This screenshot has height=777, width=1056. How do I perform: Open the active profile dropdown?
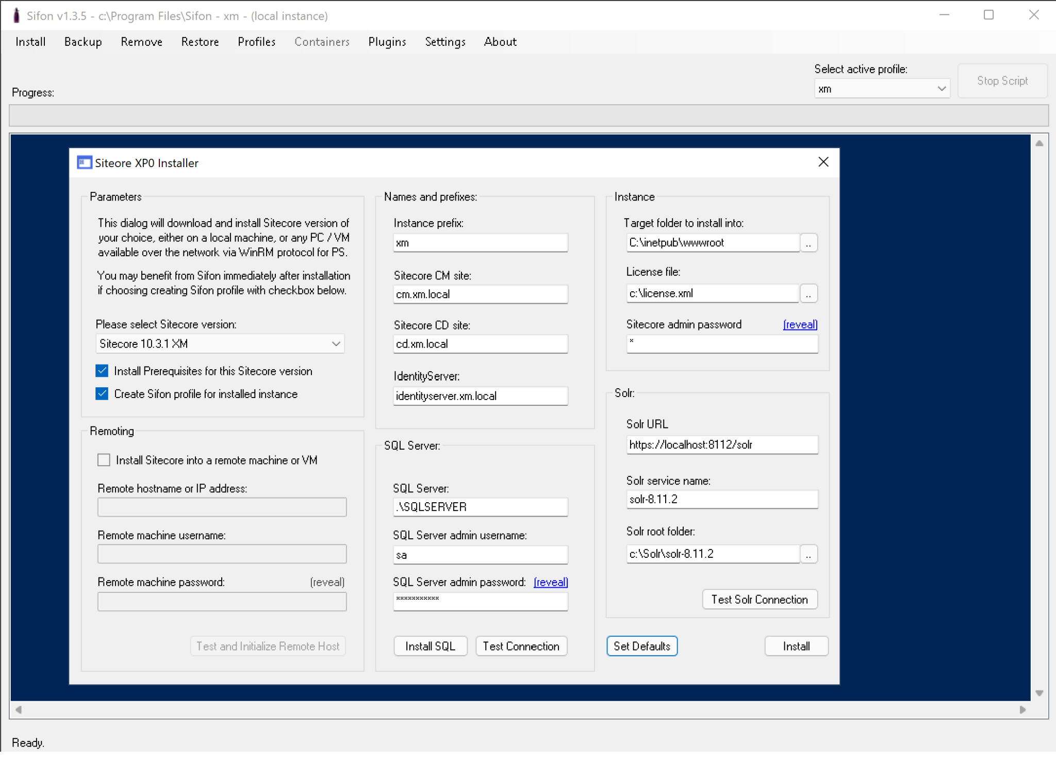coord(941,88)
